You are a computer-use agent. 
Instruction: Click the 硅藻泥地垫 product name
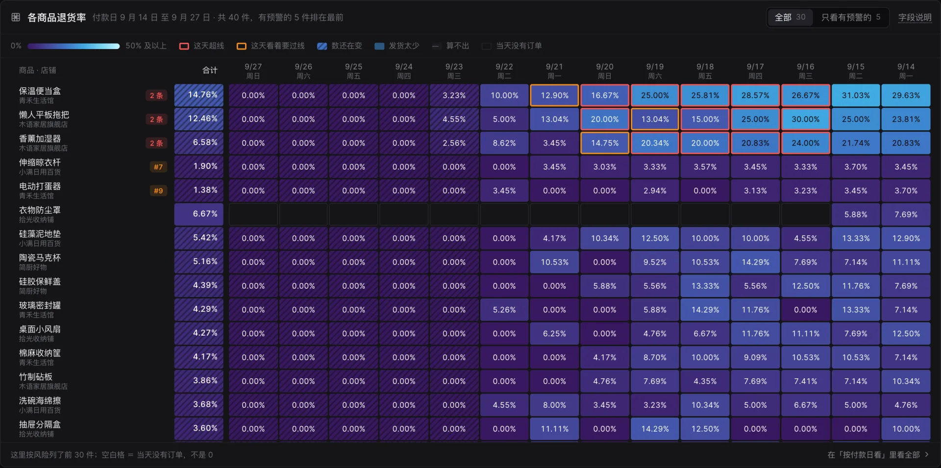[40, 234]
